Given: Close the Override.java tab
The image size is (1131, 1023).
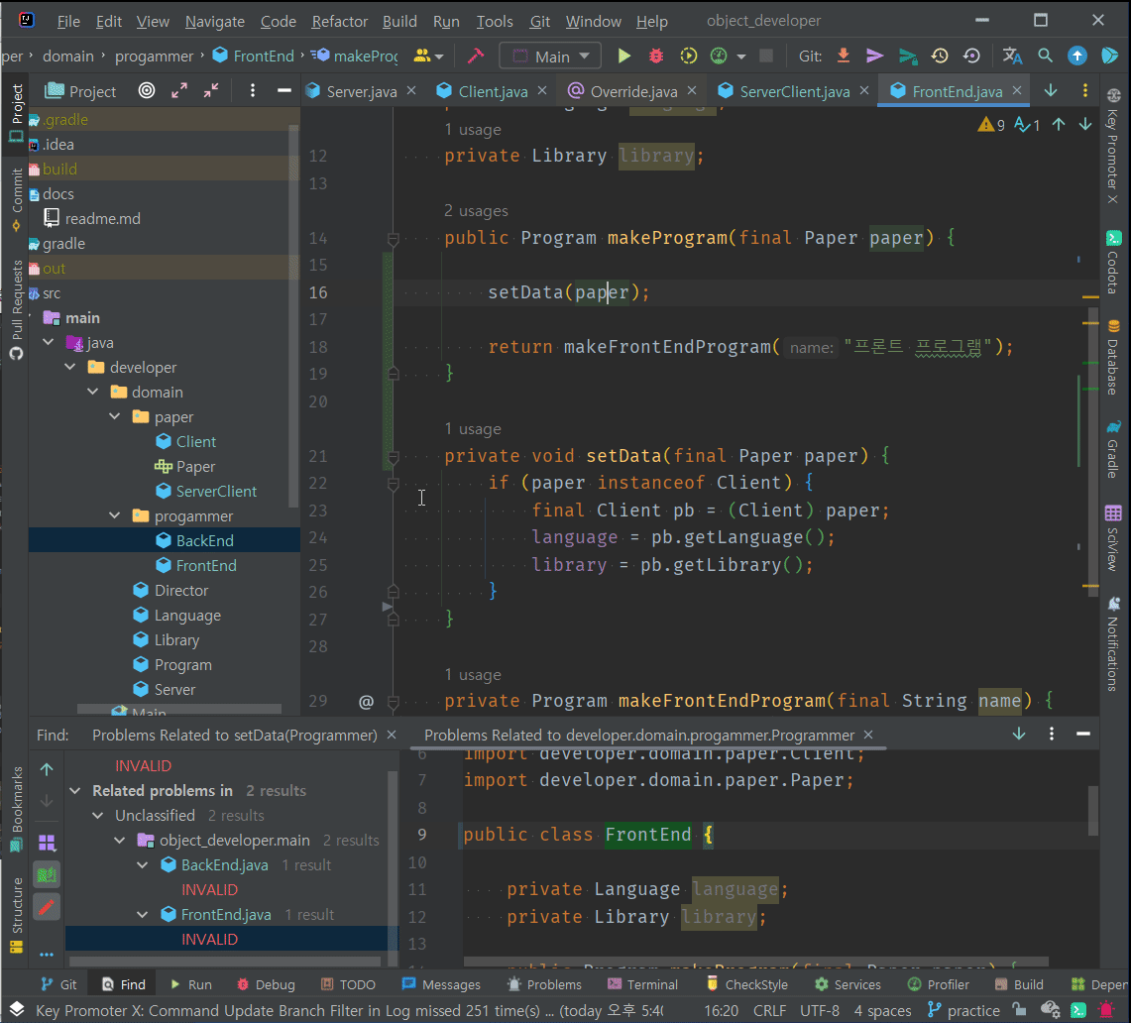Looking at the screenshot, I should tap(692, 90).
